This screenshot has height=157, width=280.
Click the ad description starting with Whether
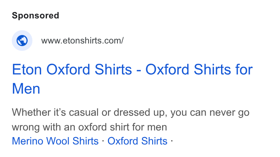click(x=130, y=120)
